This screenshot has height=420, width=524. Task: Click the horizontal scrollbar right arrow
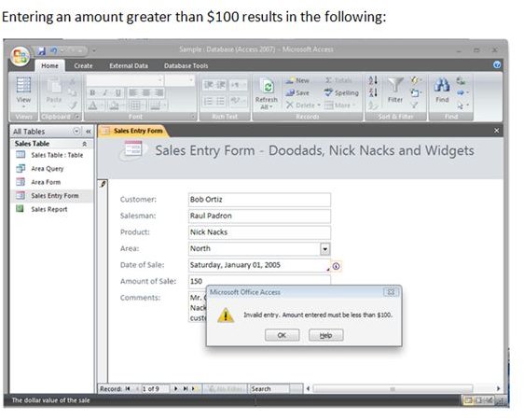498,388
